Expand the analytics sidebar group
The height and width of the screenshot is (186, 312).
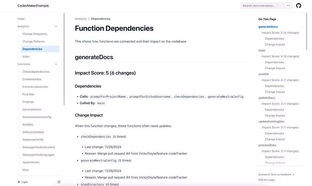click(23, 26)
